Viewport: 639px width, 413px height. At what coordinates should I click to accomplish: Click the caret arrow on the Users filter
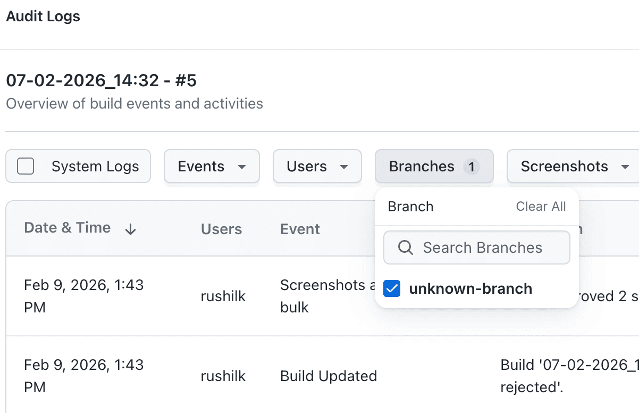click(x=344, y=167)
